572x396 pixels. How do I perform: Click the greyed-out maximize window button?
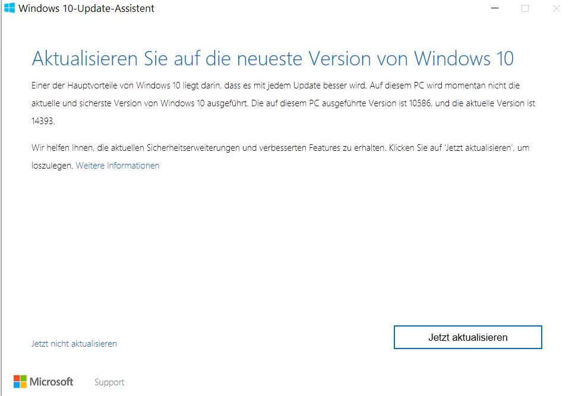point(525,9)
